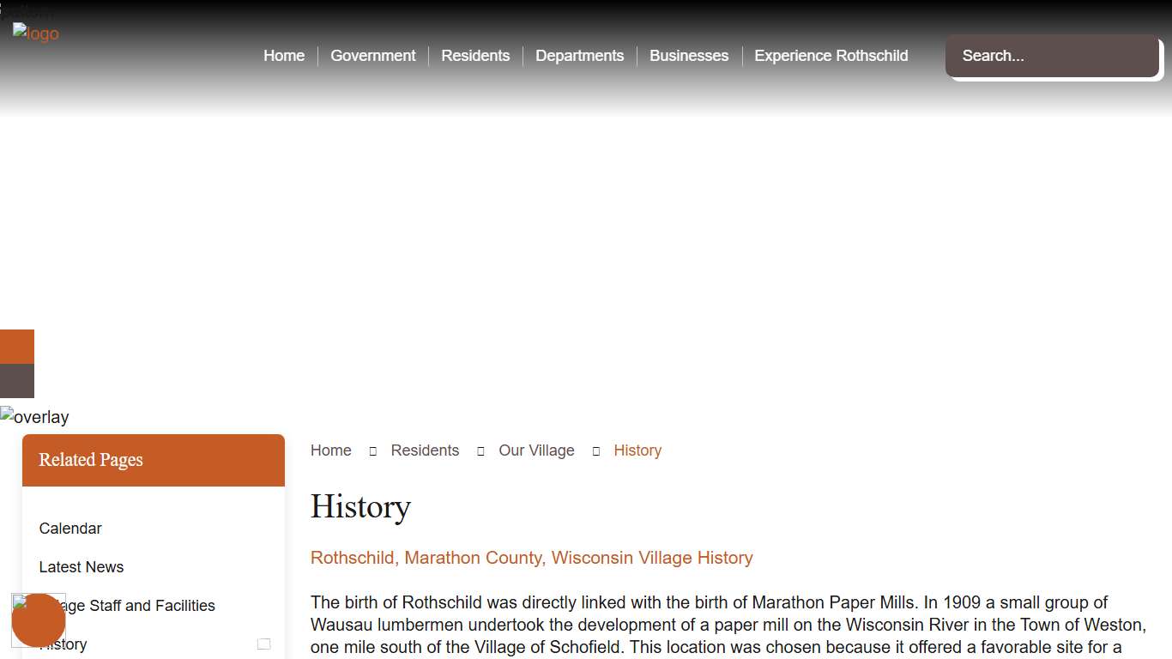Click Latest News in the sidebar
The image size is (1172, 659).
pos(81,566)
